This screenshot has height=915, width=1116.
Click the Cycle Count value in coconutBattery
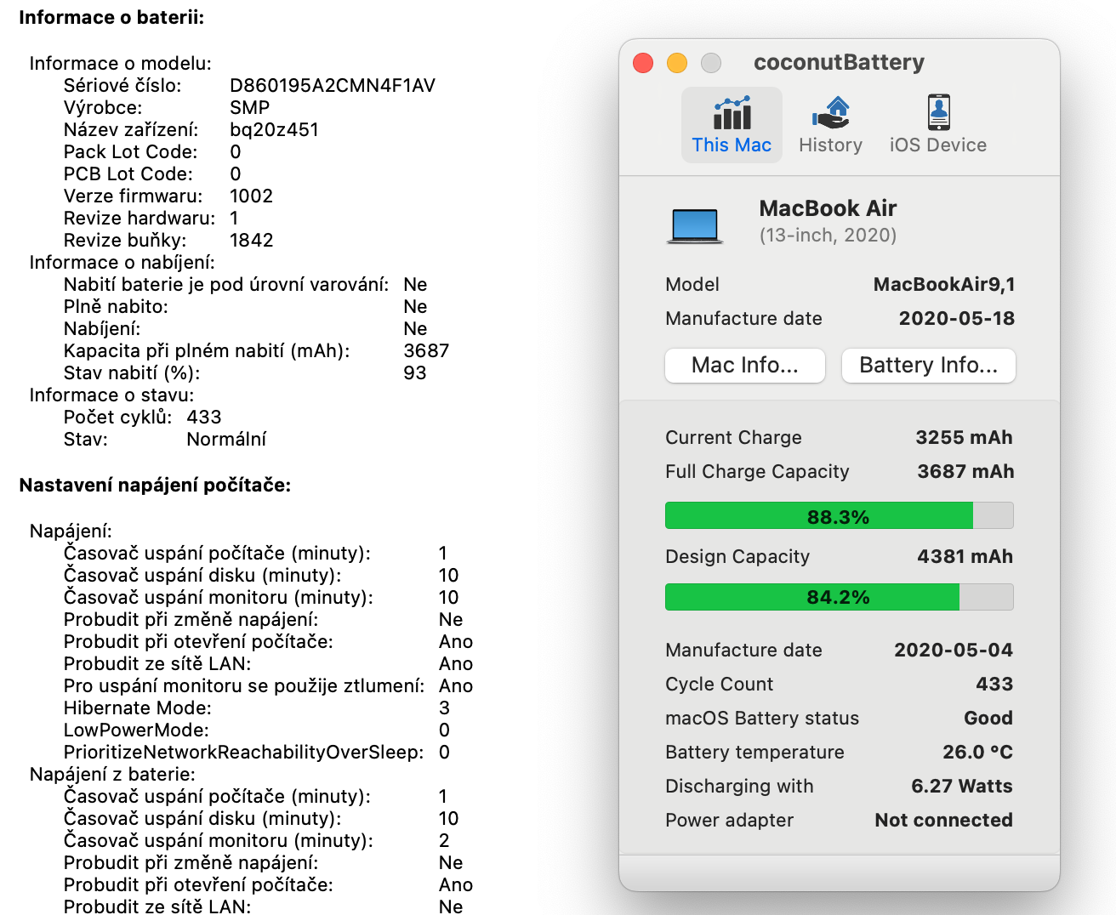(994, 684)
